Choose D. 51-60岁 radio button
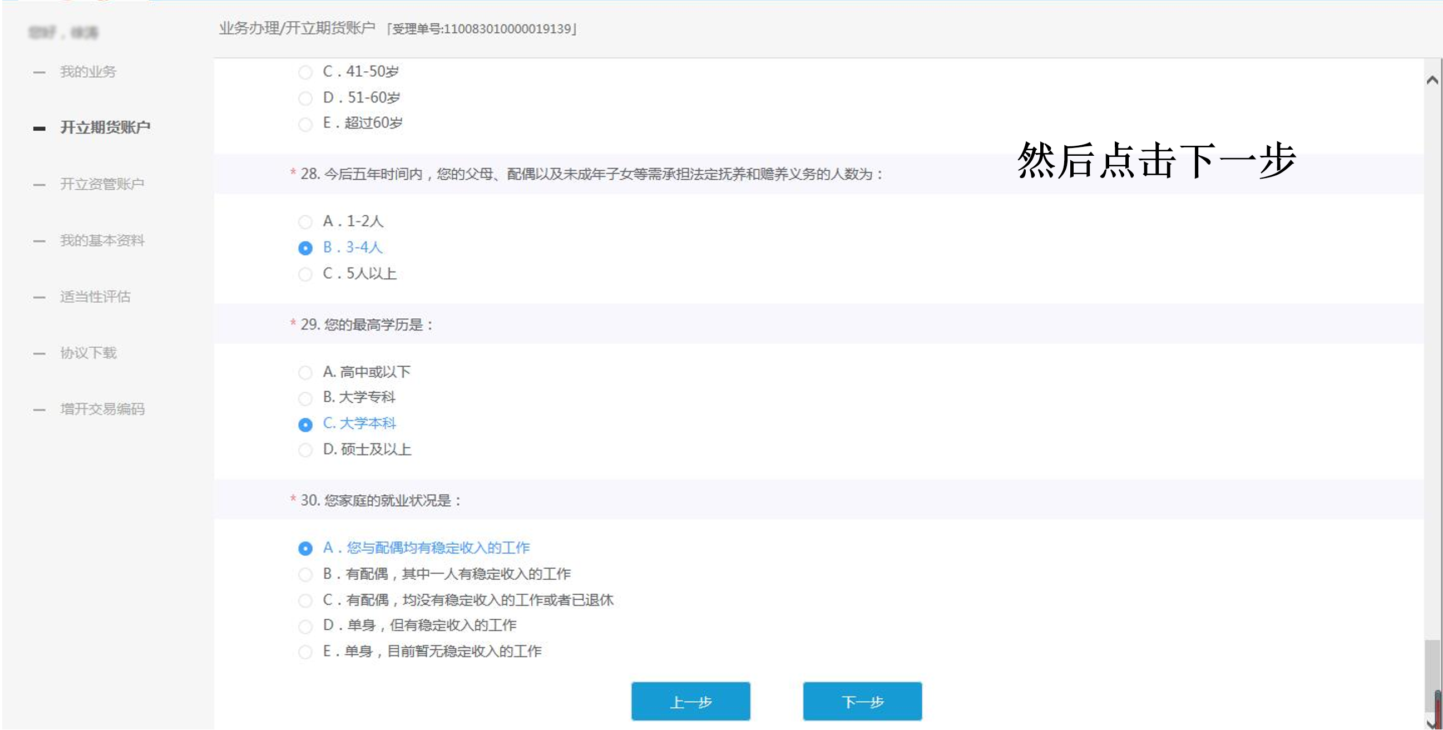 click(305, 98)
